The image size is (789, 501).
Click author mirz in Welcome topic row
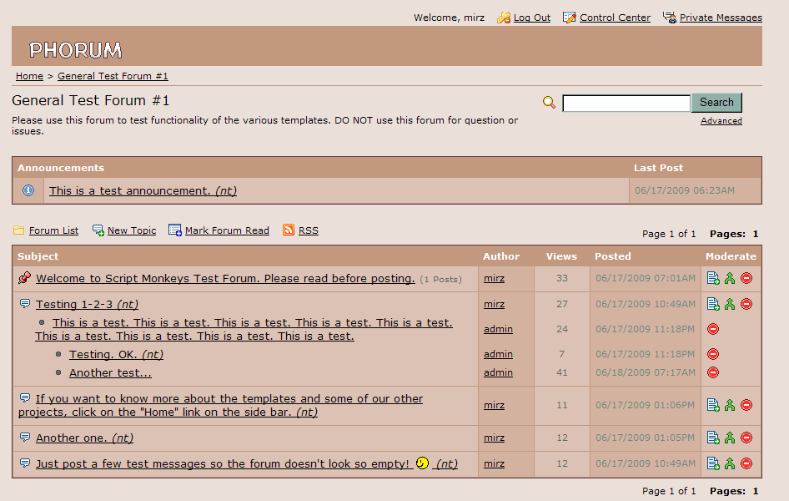pos(494,278)
